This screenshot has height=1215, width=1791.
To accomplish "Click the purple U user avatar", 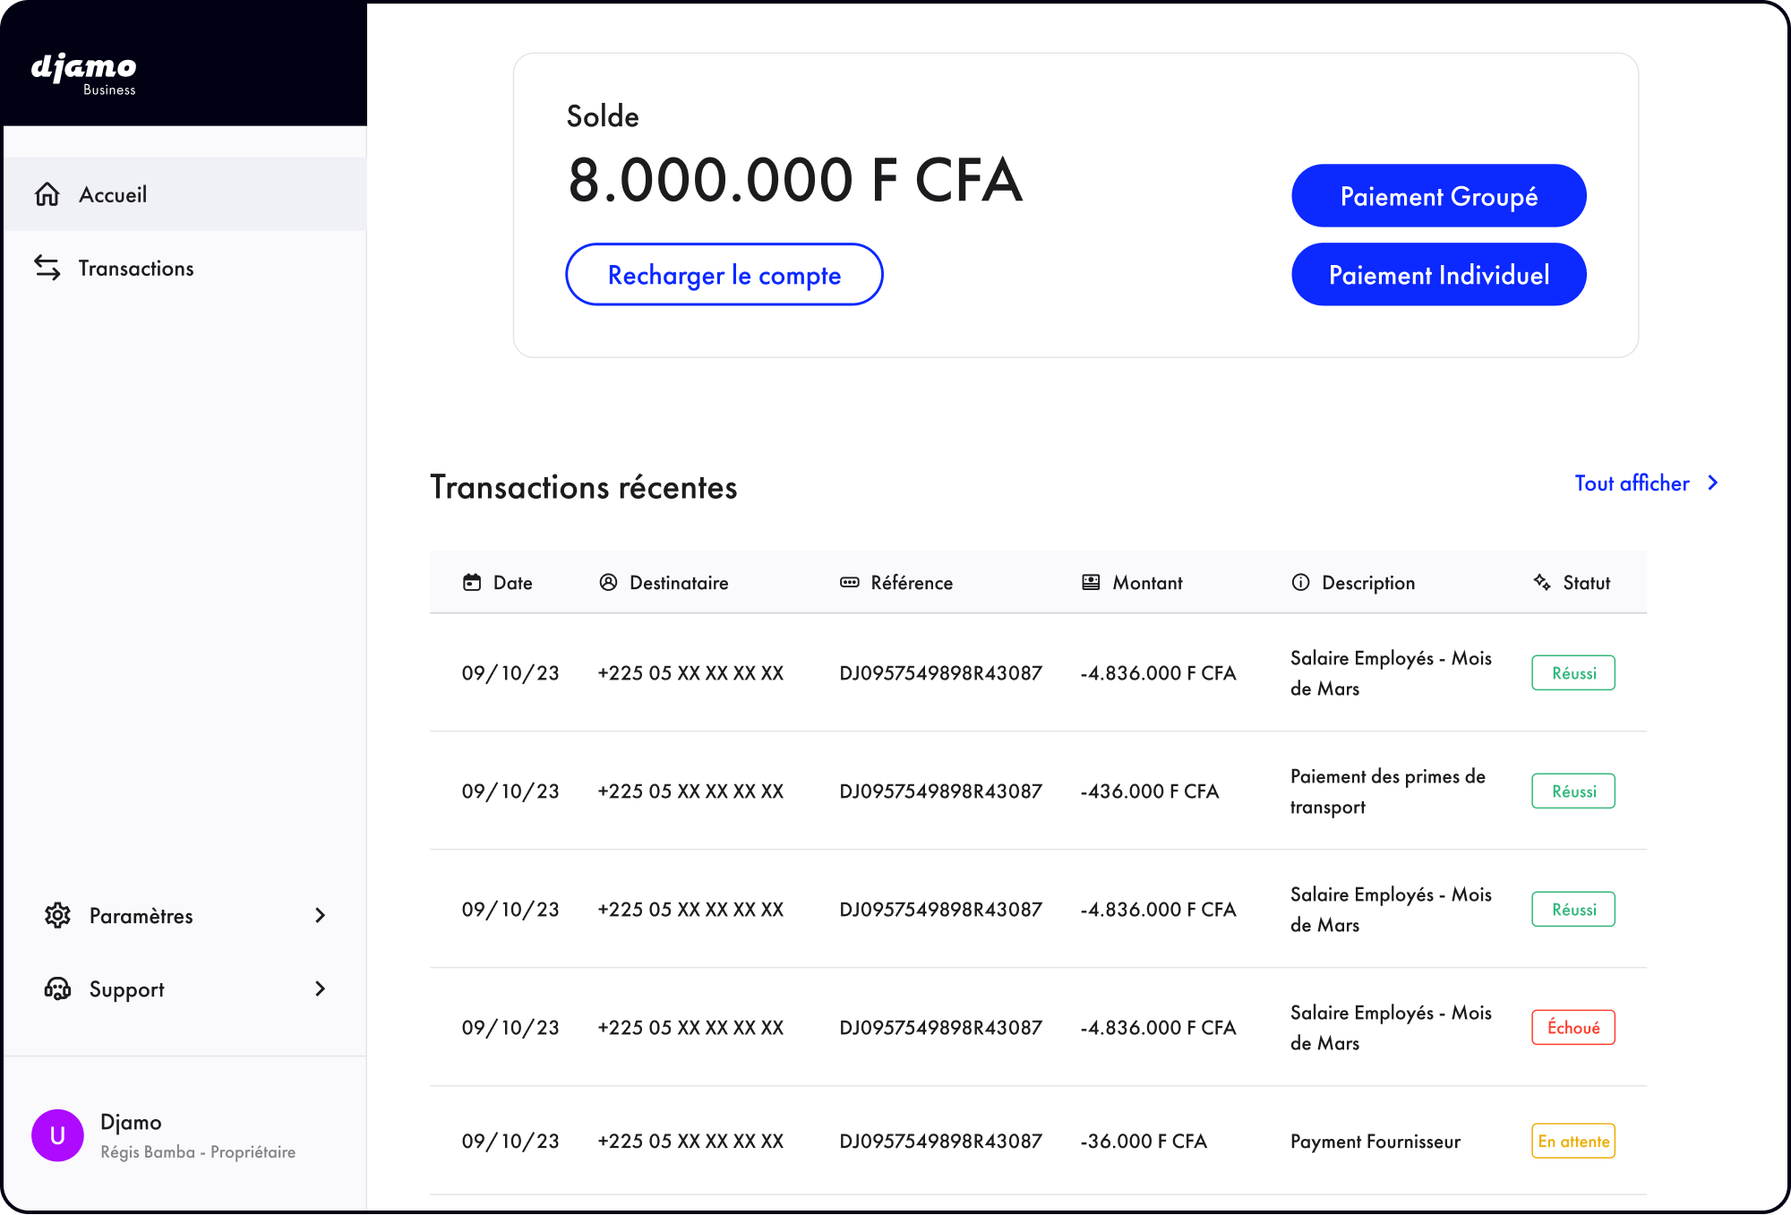I will point(57,1135).
